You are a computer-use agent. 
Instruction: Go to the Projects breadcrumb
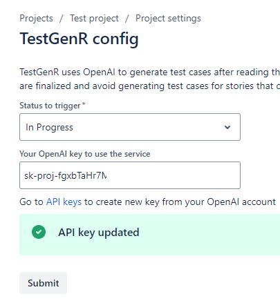coord(37,19)
